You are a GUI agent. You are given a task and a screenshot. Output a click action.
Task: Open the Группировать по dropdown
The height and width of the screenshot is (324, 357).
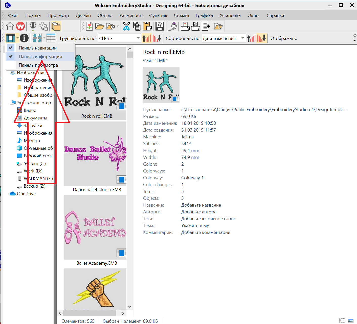(x=138, y=38)
